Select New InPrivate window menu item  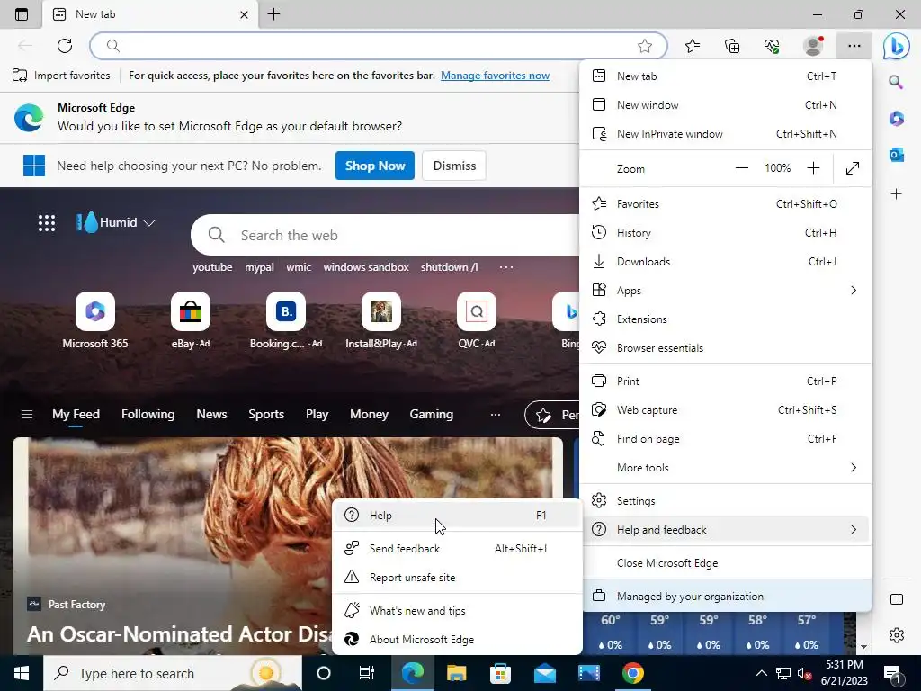725,133
